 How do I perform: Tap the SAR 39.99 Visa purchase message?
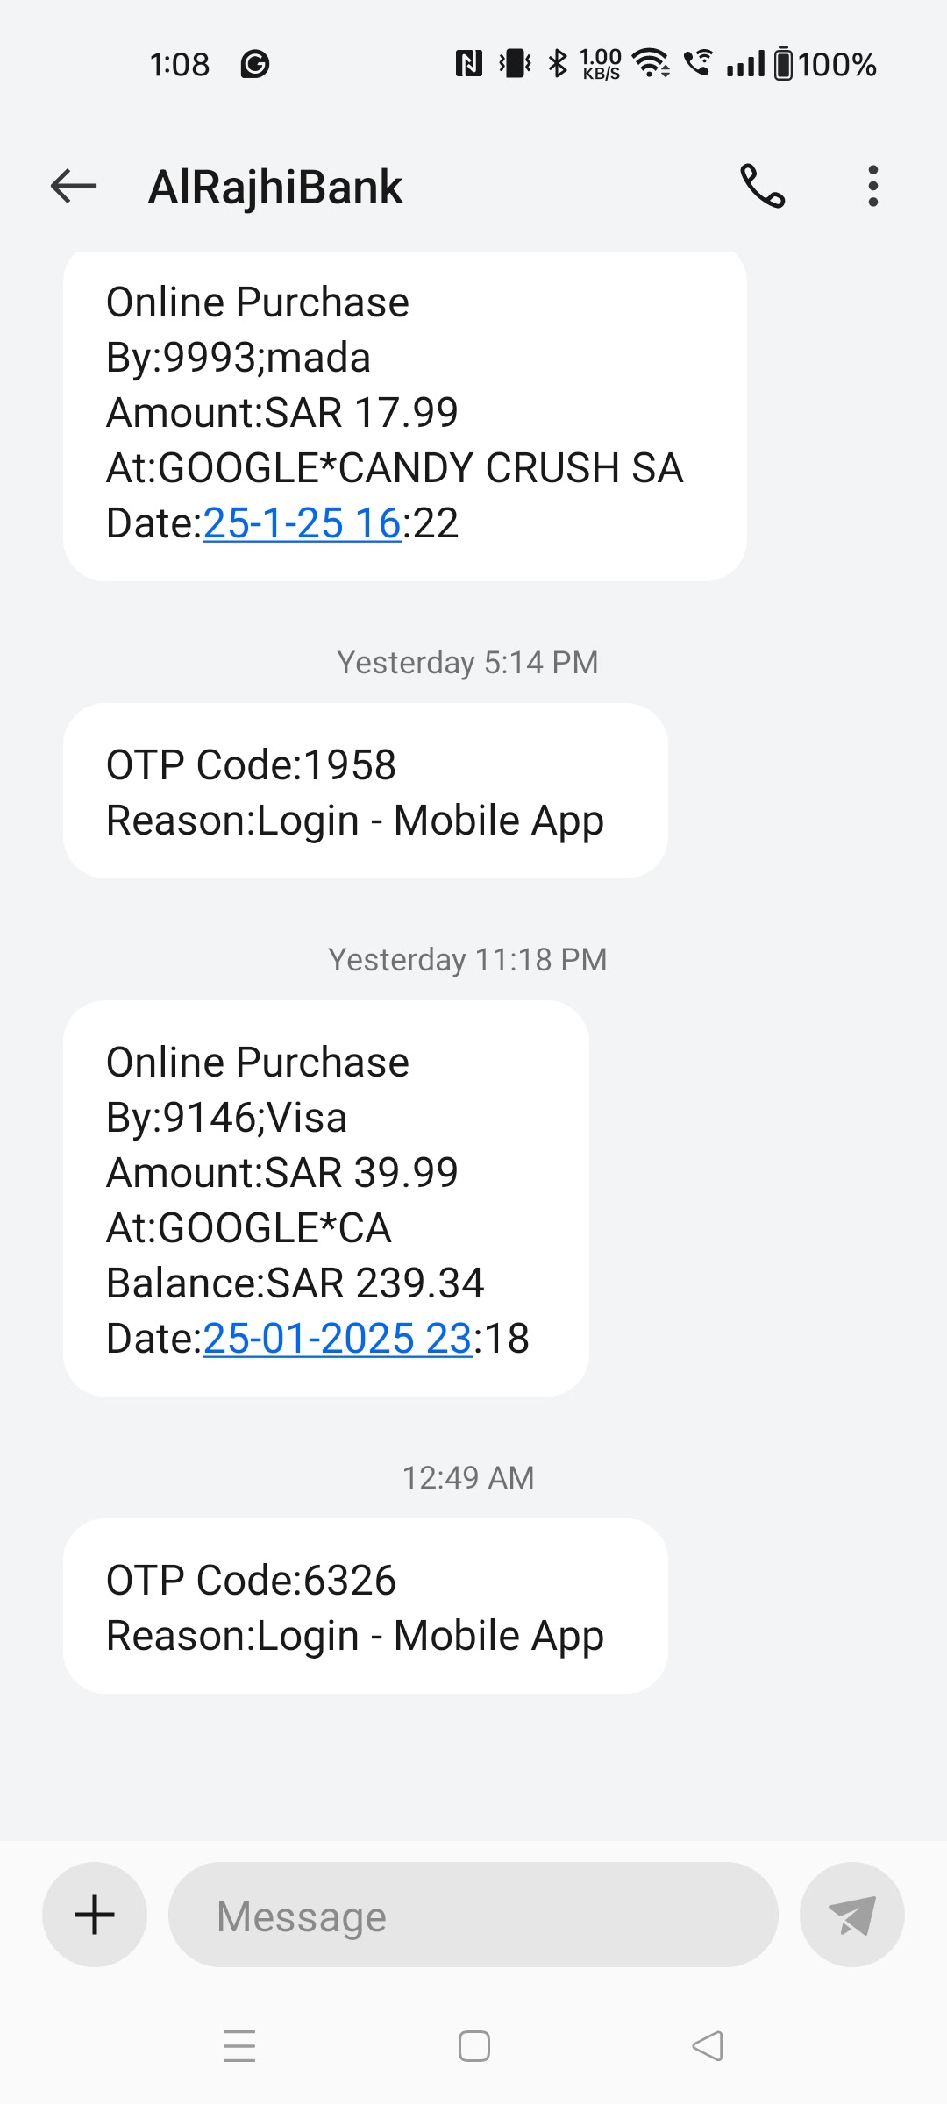point(325,1198)
